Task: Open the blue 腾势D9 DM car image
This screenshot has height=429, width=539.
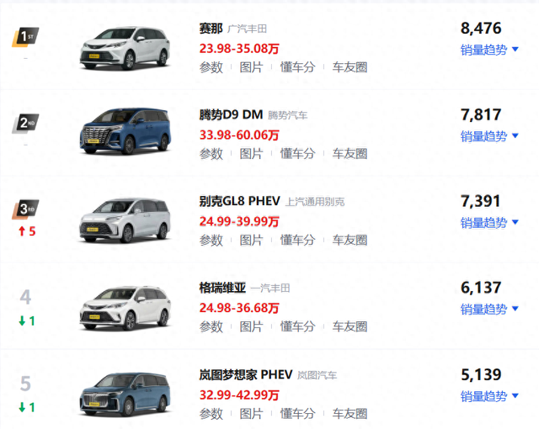Action: point(125,131)
